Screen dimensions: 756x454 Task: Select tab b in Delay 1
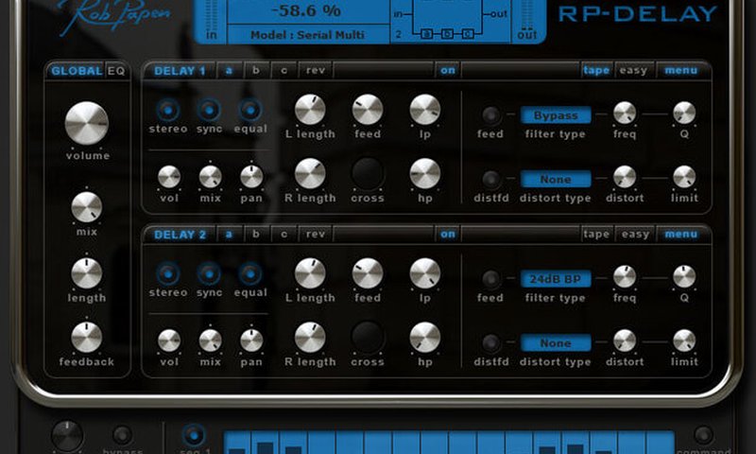256,70
